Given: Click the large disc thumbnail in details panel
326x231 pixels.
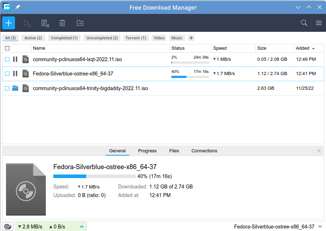Looking at the screenshot, I should [26, 189].
